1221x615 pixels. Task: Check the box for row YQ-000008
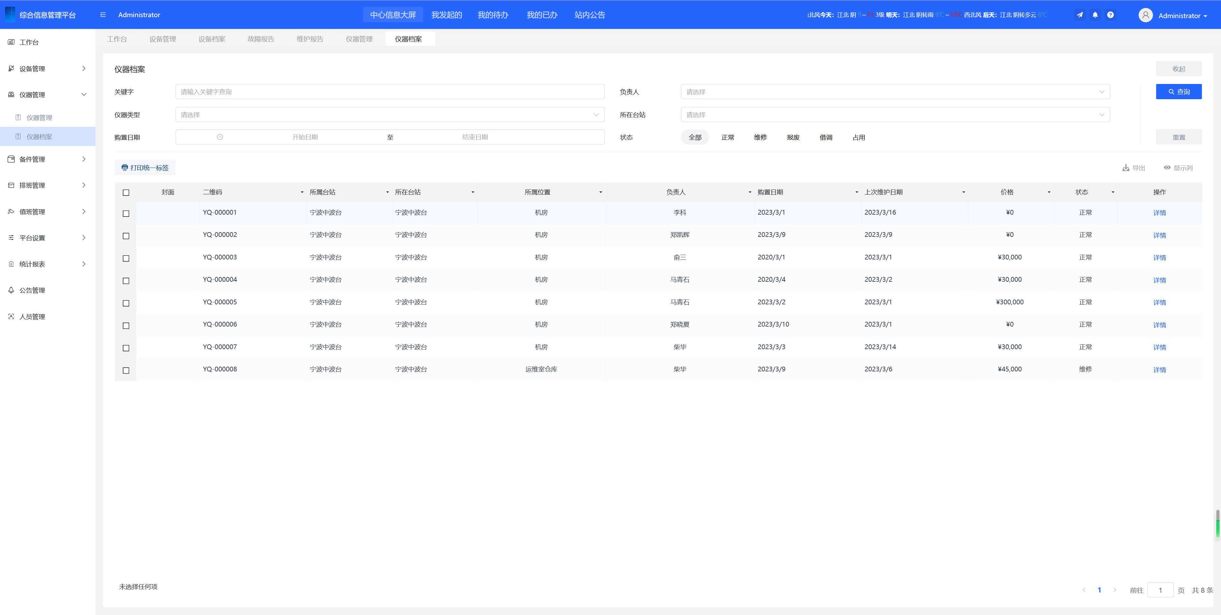[x=126, y=370]
